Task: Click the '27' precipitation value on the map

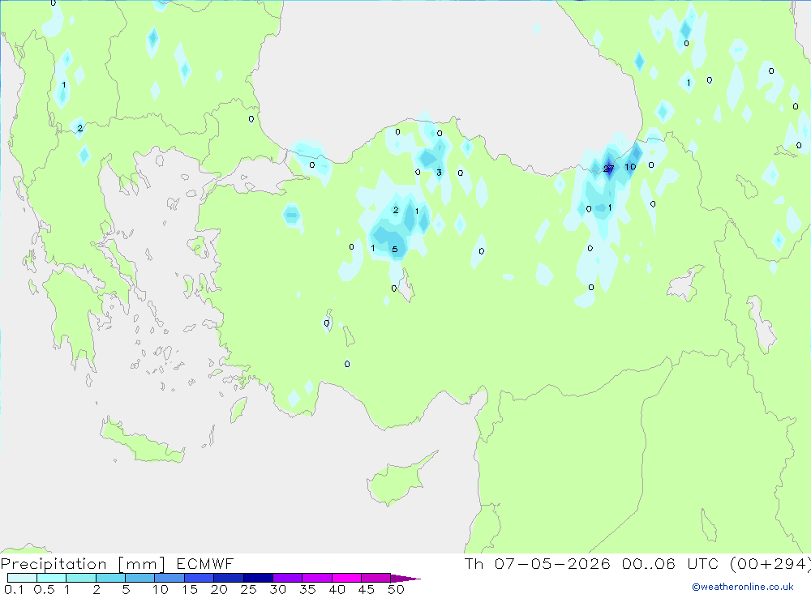Action: pos(608,169)
